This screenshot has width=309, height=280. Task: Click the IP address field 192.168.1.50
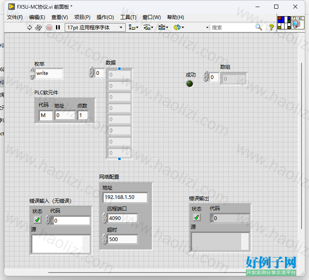click(x=125, y=197)
